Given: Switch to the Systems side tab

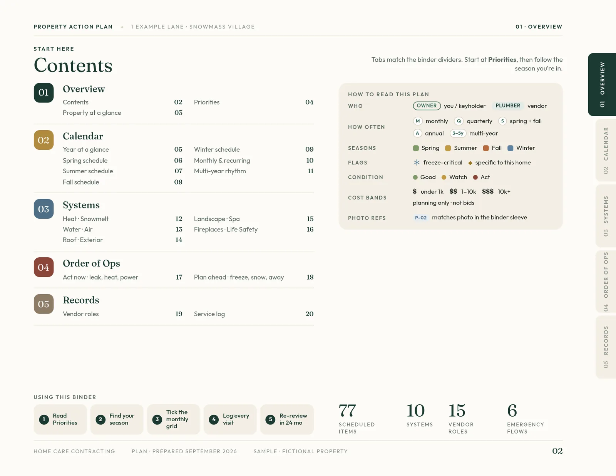Looking at the screenshot, I should pos(606,216).
